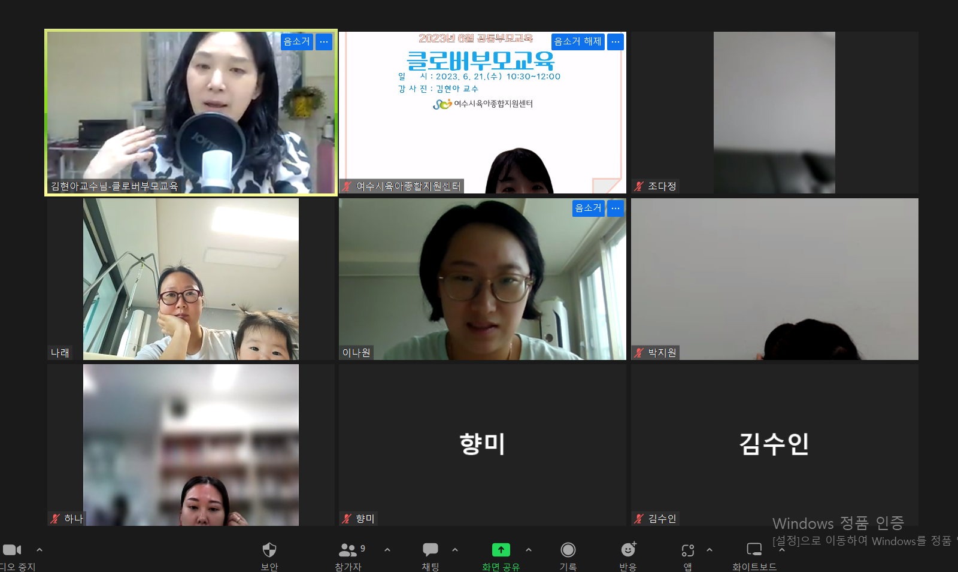Screen dimensions: 958x572
Task: Select the 하나 video tile
Action: (x=191, y=445)
